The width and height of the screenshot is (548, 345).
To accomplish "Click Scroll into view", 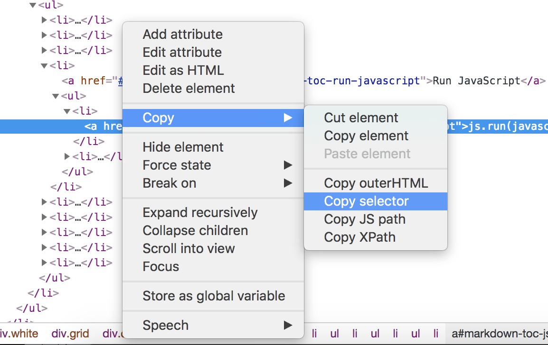I will [x=189, y=249].
